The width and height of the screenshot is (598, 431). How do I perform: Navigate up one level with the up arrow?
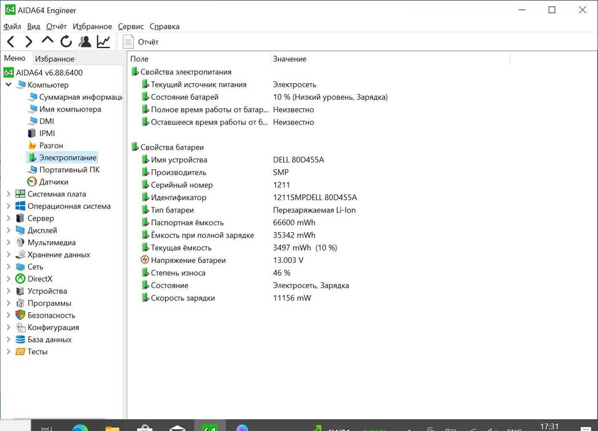click(x=47, y=41)
